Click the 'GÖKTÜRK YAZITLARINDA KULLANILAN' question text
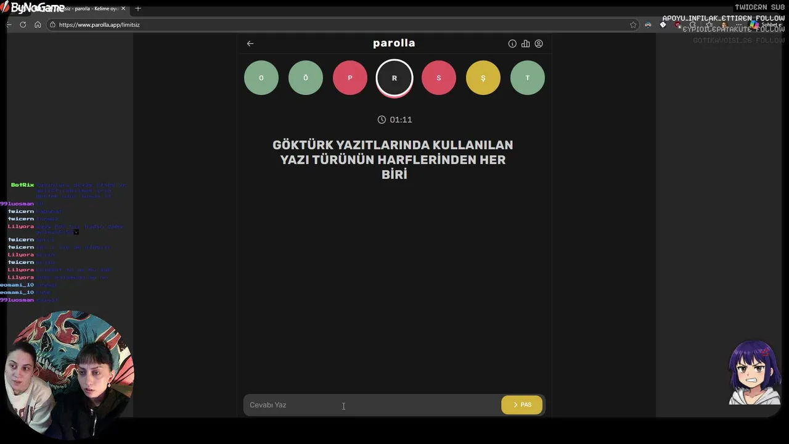 pyautogui.click(x=393, y=145)
